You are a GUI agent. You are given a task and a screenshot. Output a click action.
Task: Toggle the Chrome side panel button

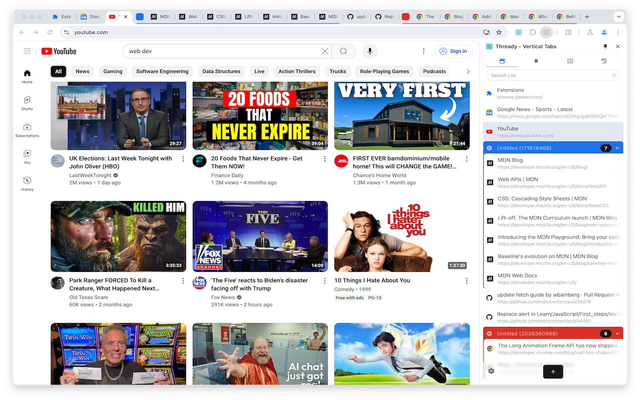(x=546, y=32)
